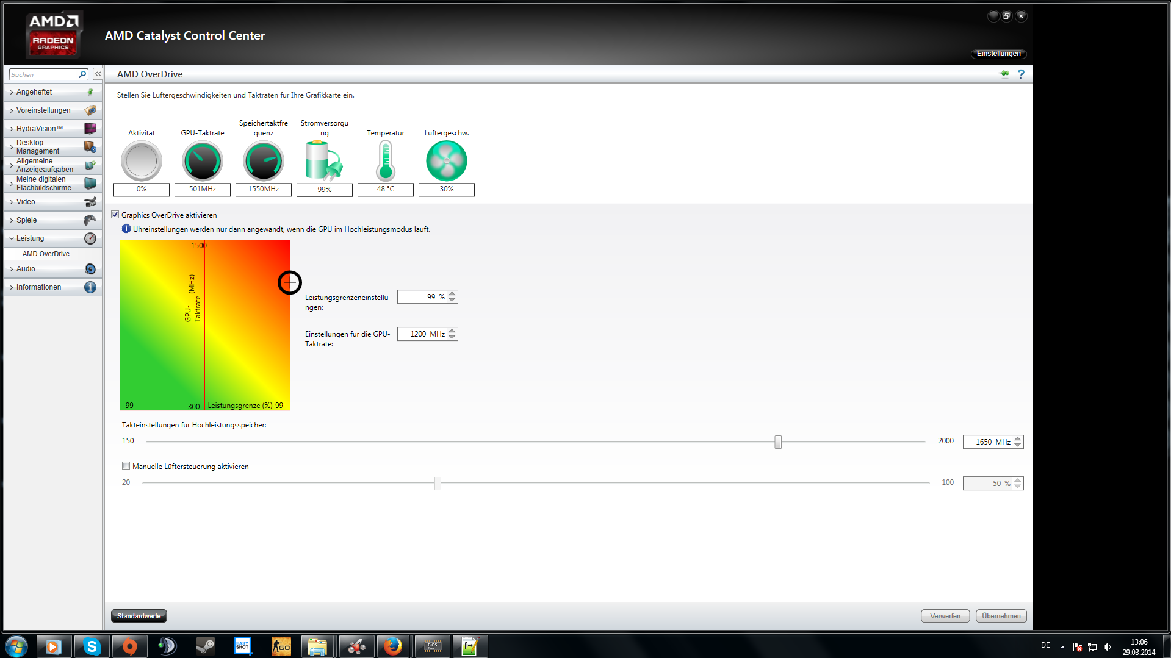
Task: Increase GPU-Taktrate setting with up arrow
Action: tap(452, 331)
